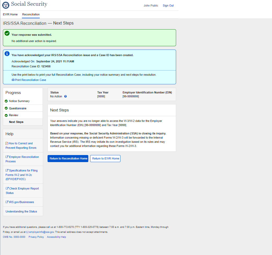Select the Reconciliation tab
The width and height of the screenshot is (272, 255).
(31, 14)
